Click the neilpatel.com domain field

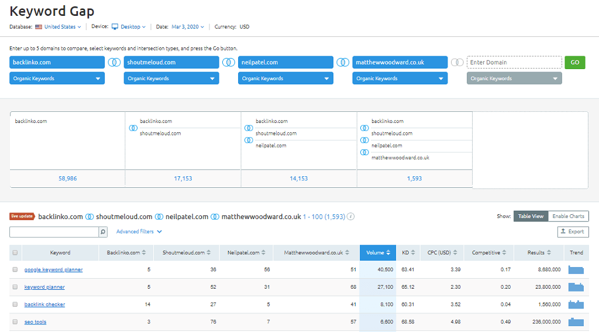pyautogui.click(x=285, y=62)
